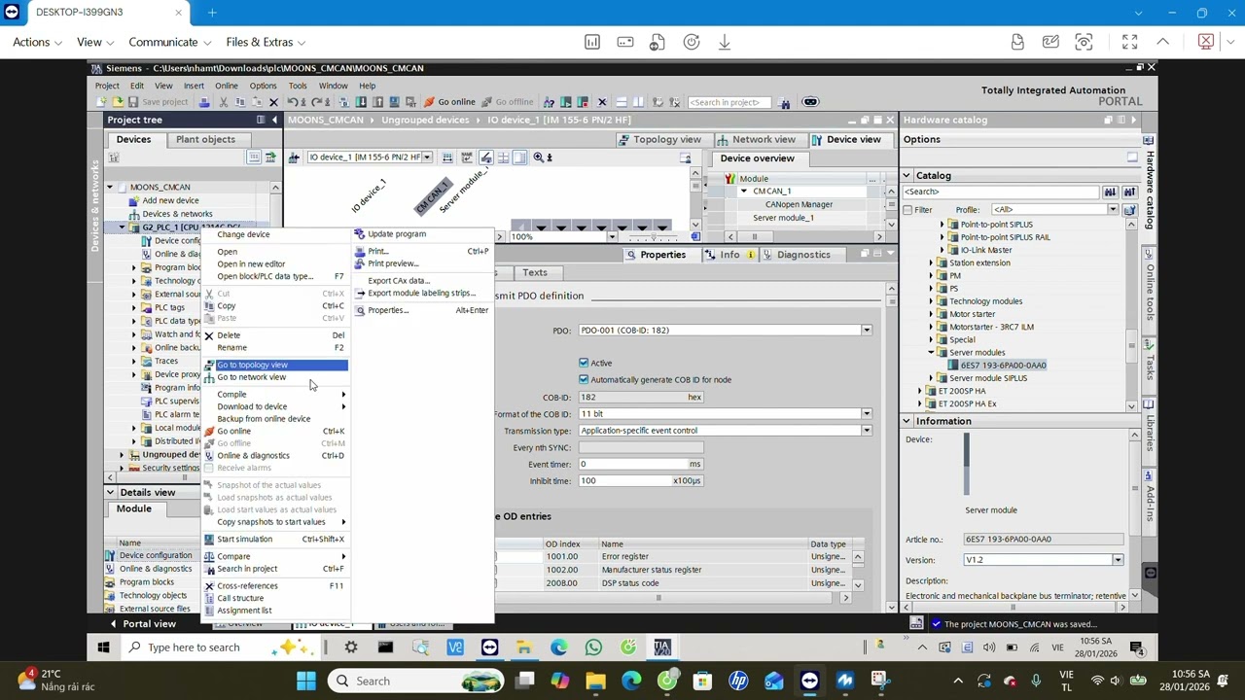Click the Catalog search-up arrow icon

coord(1129,192)
